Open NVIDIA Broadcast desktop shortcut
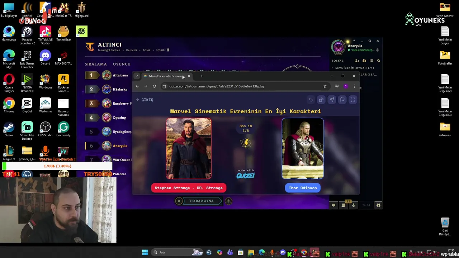 click(27, 83)
